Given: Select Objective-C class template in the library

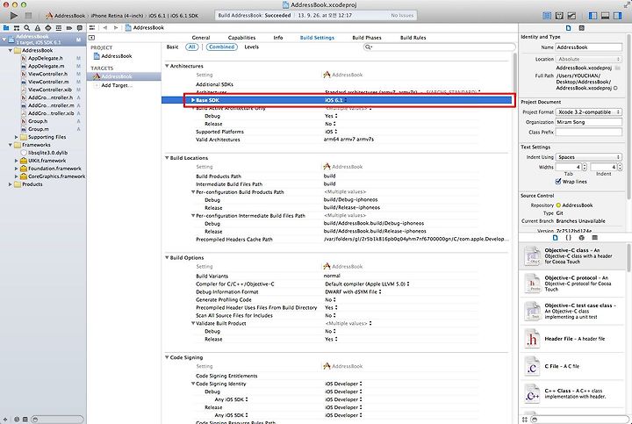Looking at the screenshot, I should 573,255.
